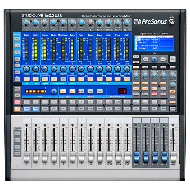Screen dimensions: 190x190
Task: Adjust the compressor Response encoder knob
Action: [x=63, y=69]
